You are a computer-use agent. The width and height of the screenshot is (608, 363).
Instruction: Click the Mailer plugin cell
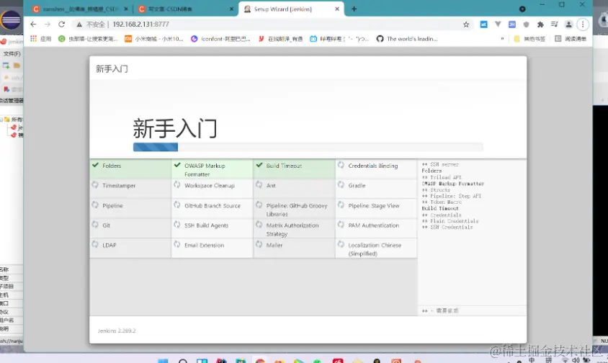(294, 248)
